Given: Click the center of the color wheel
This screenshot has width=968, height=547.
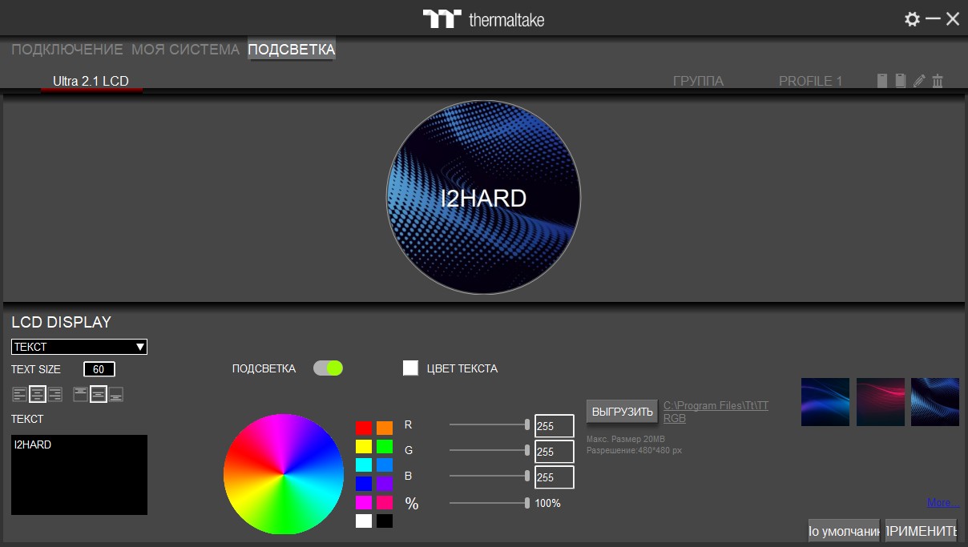Looking at the screenshot, I should 284,474.
